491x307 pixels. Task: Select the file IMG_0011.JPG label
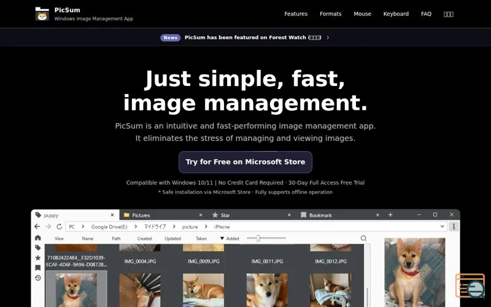tap(267, 262)
